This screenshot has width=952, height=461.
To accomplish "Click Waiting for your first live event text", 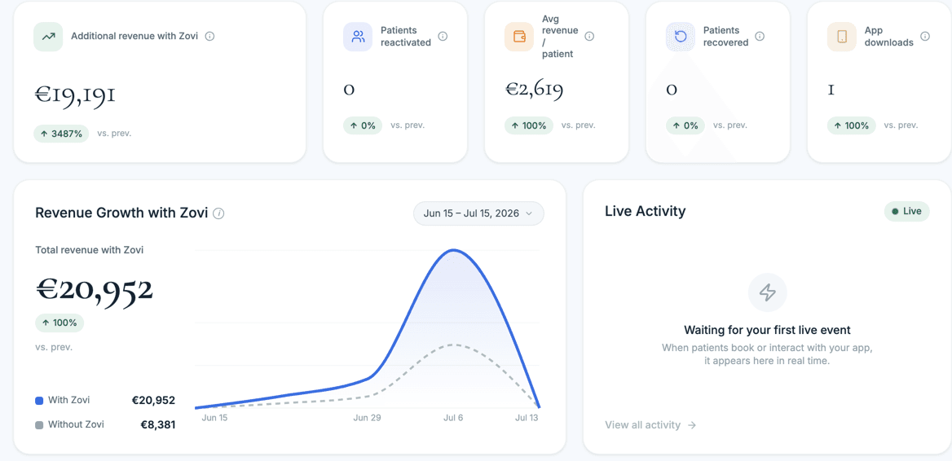I will point(768,331).
